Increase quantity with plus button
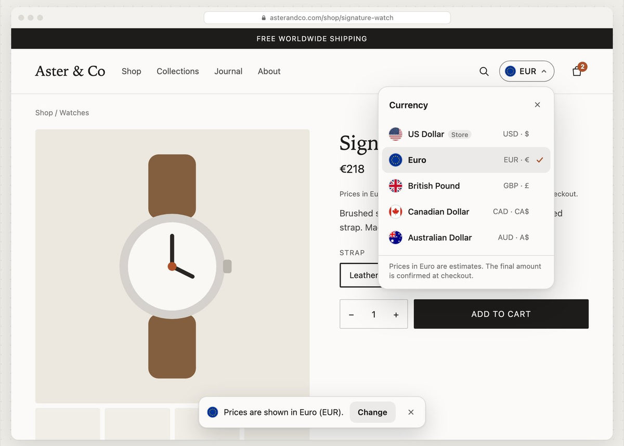The height and width of the screenshot is (446, 624). click(396, 315)
